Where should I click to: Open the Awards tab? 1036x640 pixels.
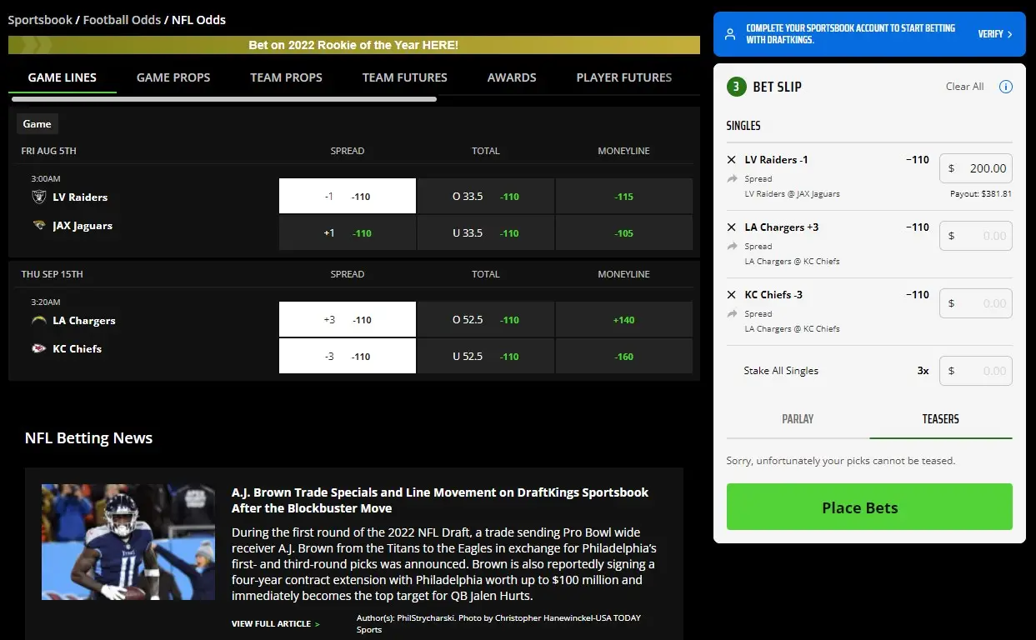[x=512, y=77]
